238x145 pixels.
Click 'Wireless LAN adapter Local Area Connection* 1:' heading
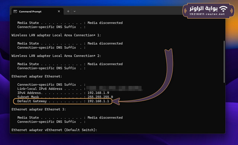56,35
